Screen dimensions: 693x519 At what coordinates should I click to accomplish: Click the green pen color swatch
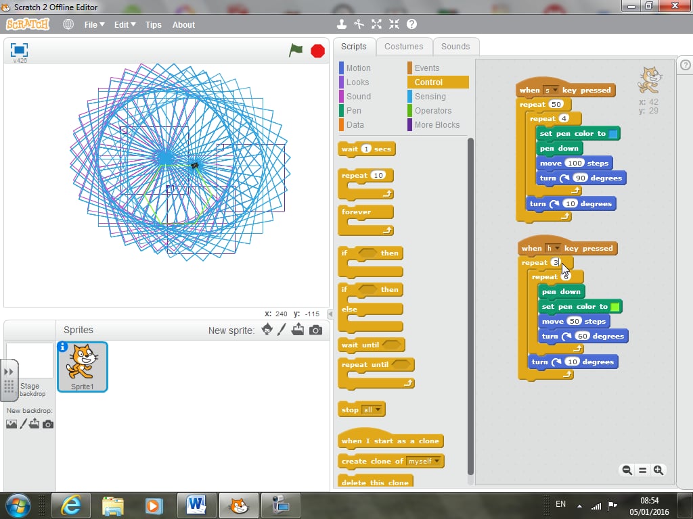click(614, 307)
